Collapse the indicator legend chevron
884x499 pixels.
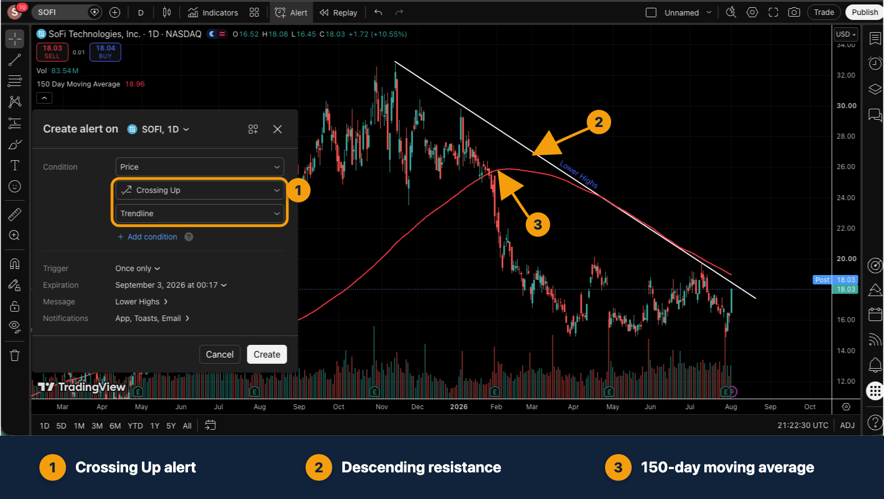click(x=44, y=98)
